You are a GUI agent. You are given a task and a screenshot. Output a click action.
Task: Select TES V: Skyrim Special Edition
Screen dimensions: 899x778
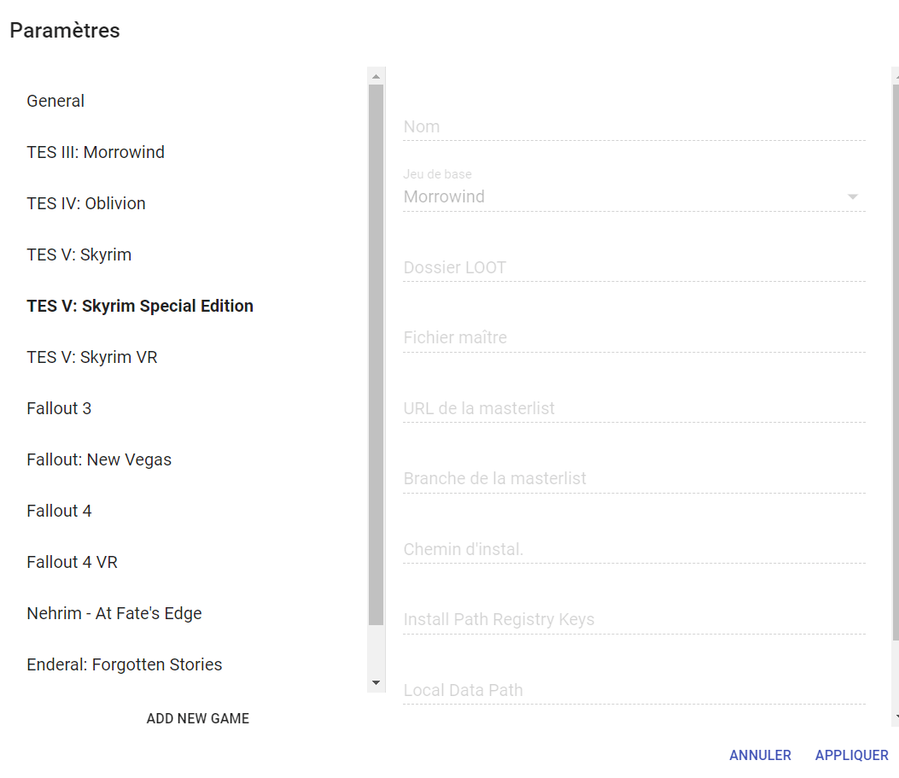pos(140,306)
